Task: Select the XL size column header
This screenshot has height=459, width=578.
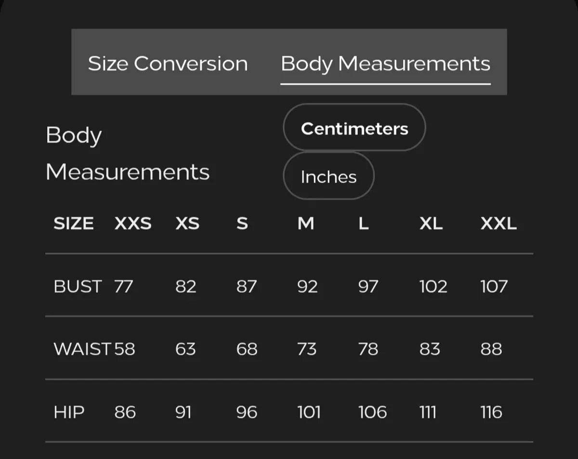Action: click(x=431, y=224)
